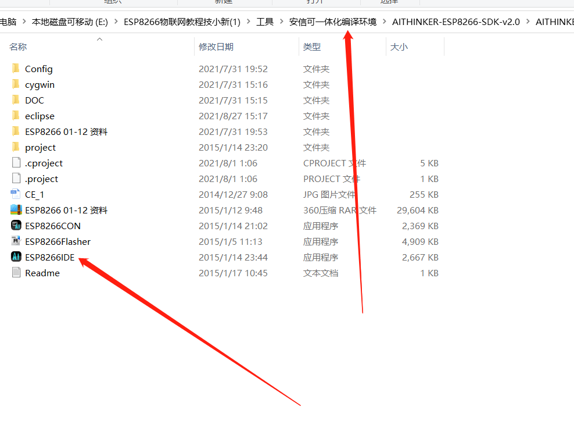Click the ESP8266CON application icon
This screenshot has height=442, width=574.
tap(16, 226)
